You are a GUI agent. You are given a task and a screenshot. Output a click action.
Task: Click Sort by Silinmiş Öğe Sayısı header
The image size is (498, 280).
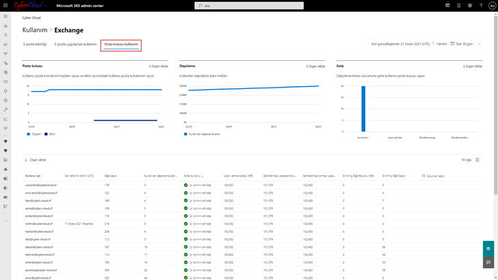pyautogui.click(x=394, y=176)
